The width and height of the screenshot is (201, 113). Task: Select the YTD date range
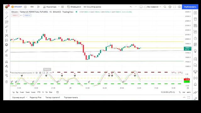click(x=39, y=92)
